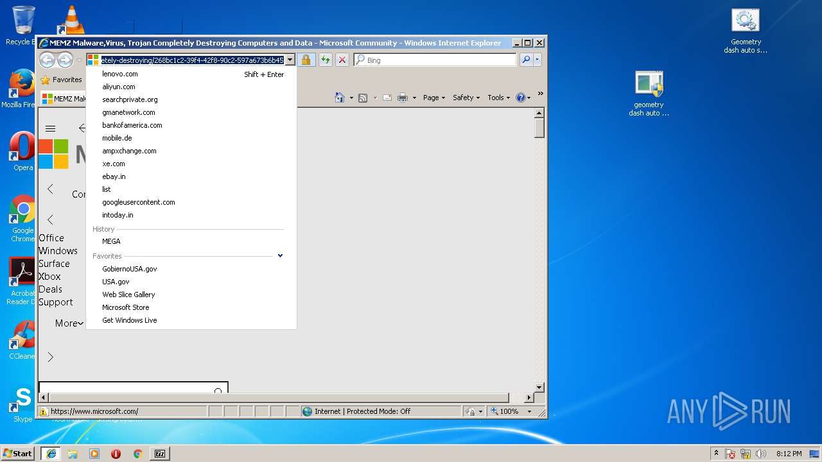Open the Home page icon in command bar

(340, 98)
